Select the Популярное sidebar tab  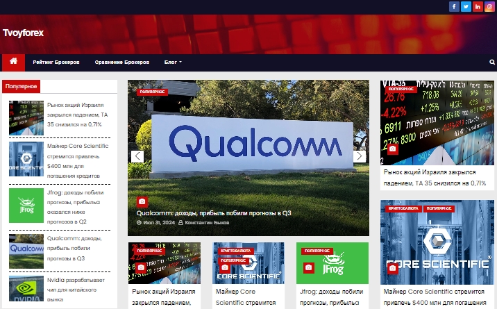(21, 86)
